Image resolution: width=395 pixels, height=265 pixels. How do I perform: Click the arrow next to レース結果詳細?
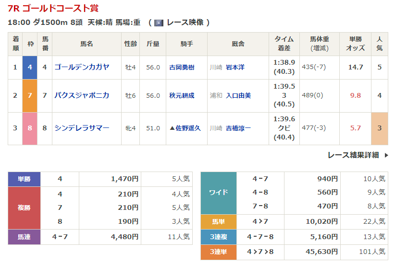386,155
